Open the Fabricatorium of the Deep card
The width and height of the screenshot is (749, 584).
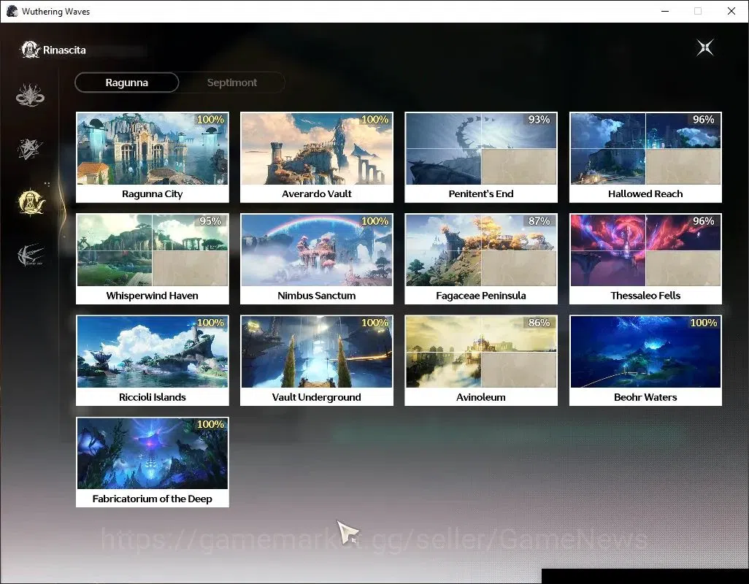(x=153, y=462)
